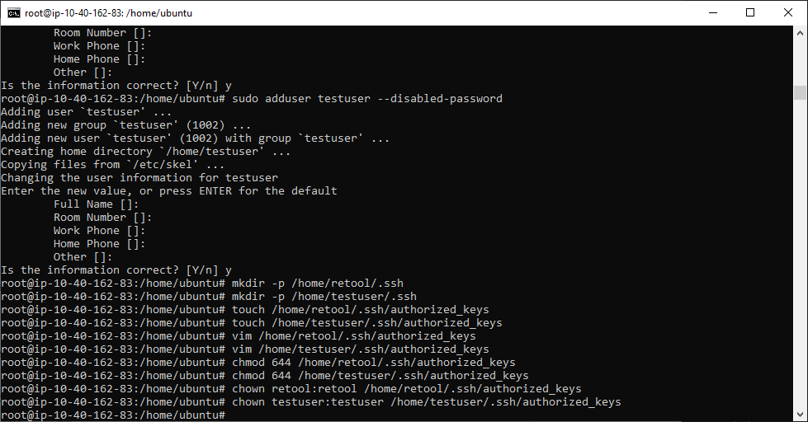Viewport: 808px width, 422px height.
Task: Click 'Creating home directory' output line
Action: point(145,152)
